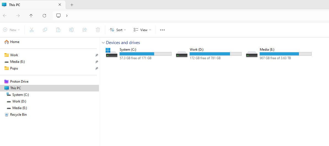
Task: Click the System (C:) storage usage bar
Action: coord(145,54)
